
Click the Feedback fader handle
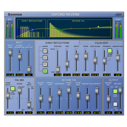(x=104, y=60)
